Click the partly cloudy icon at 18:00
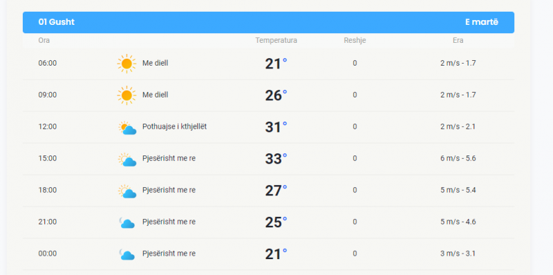The width and height of the screenshot is (553, 275). click(x=127, y=191)
